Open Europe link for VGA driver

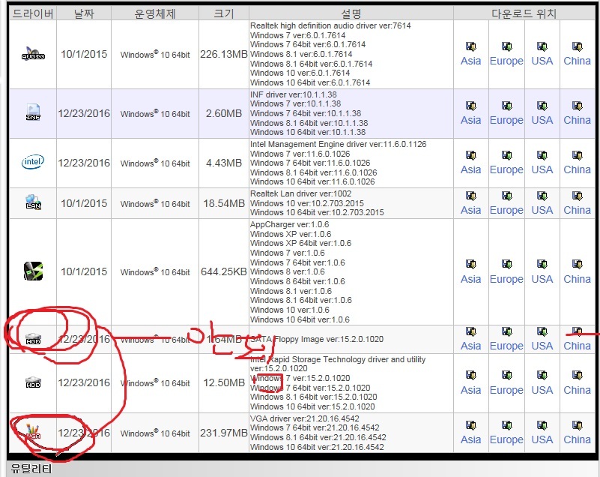click(506, 439)
